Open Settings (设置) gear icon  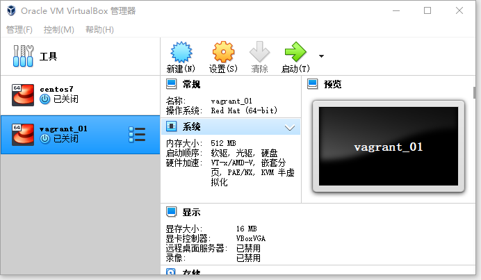tap(223, 52)
